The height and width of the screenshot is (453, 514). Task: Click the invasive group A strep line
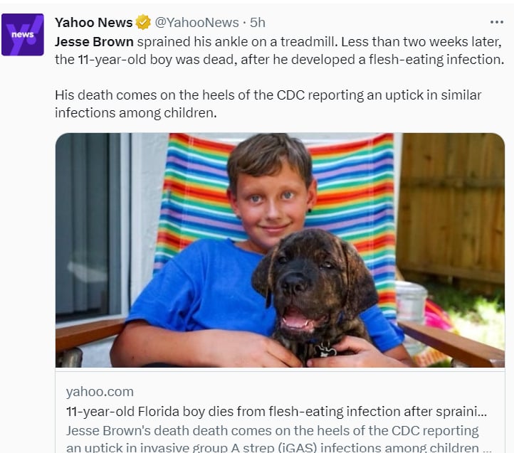click(x=278, y=447)
